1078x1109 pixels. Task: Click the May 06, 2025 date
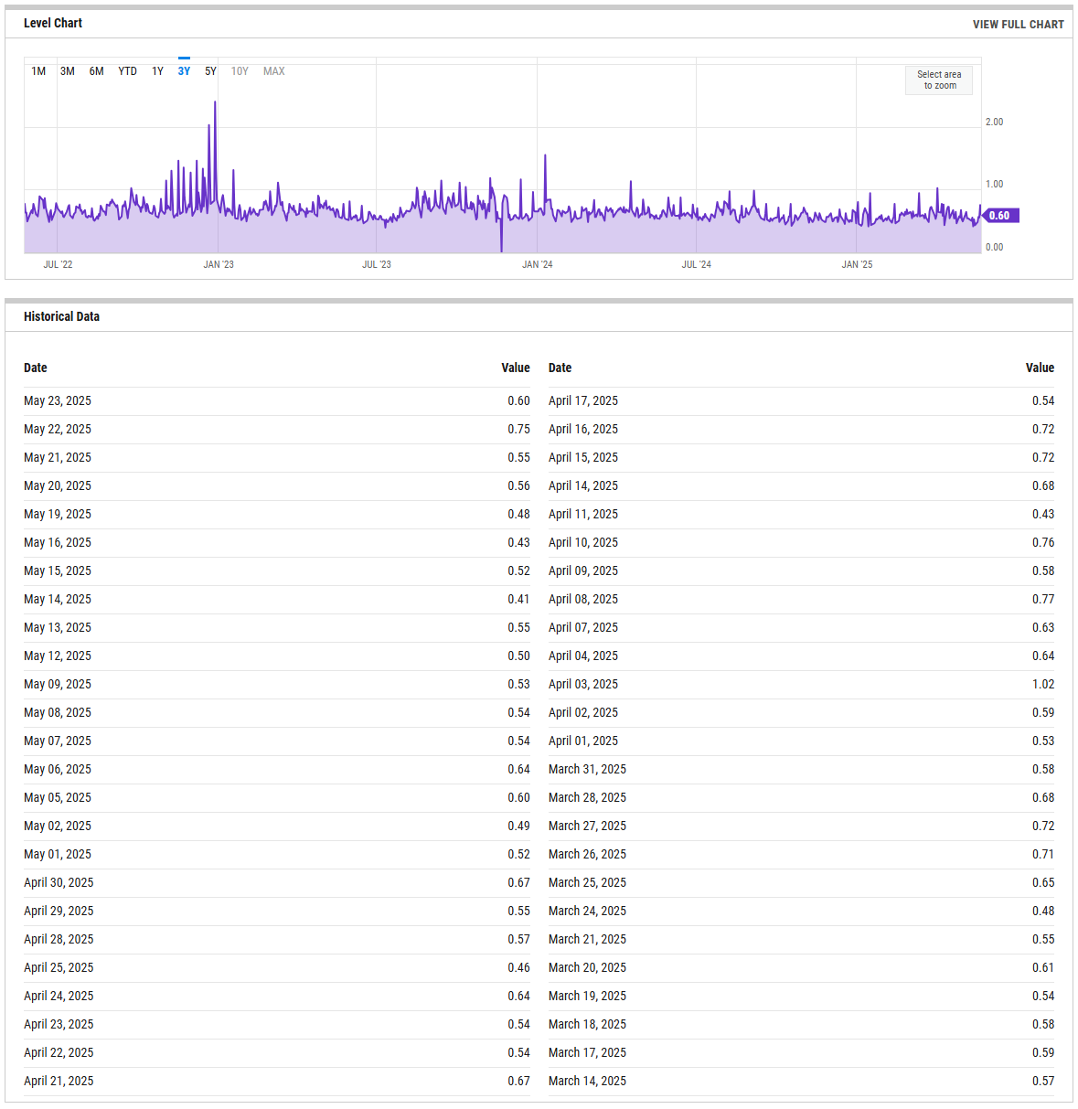(x=58, y=769)
